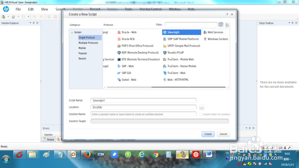This screenshot has height=168, width=299.
Task: Collapse the VuGen category tree node
Action: point(72,33)
